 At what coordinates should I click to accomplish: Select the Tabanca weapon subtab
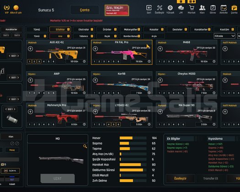(84, 36)
